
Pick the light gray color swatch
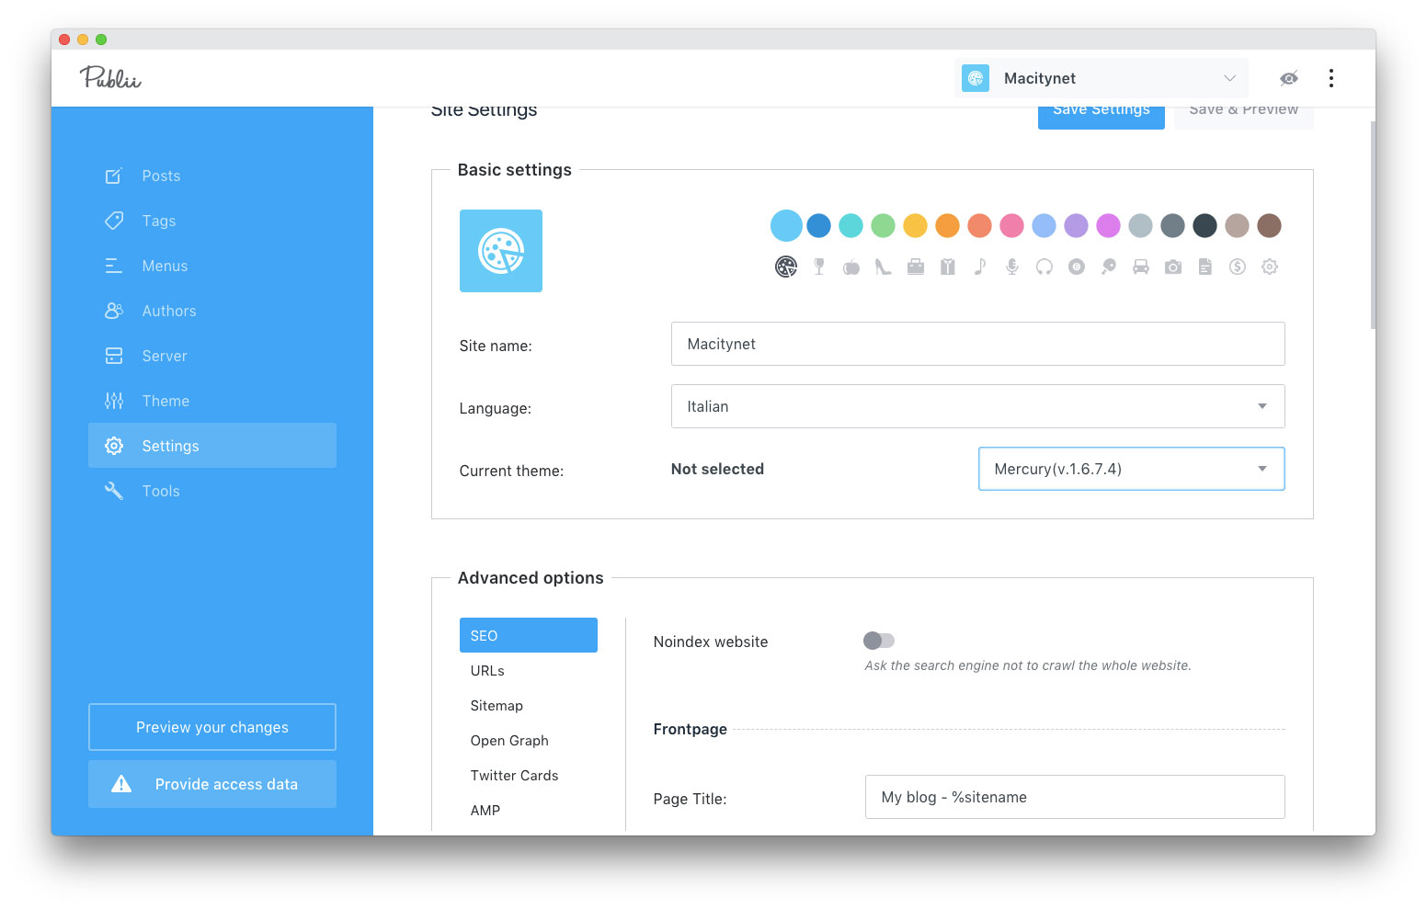coord(1141,225)
